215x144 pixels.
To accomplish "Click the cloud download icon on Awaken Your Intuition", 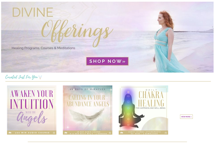I will [10, 133].
